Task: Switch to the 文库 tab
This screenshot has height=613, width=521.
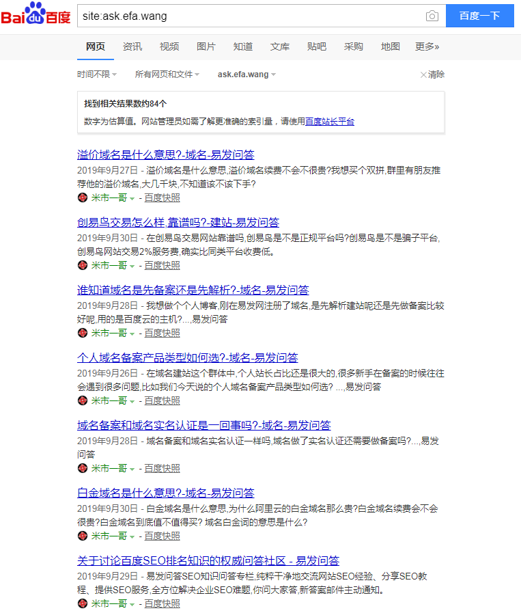Action: click(280, 47)
